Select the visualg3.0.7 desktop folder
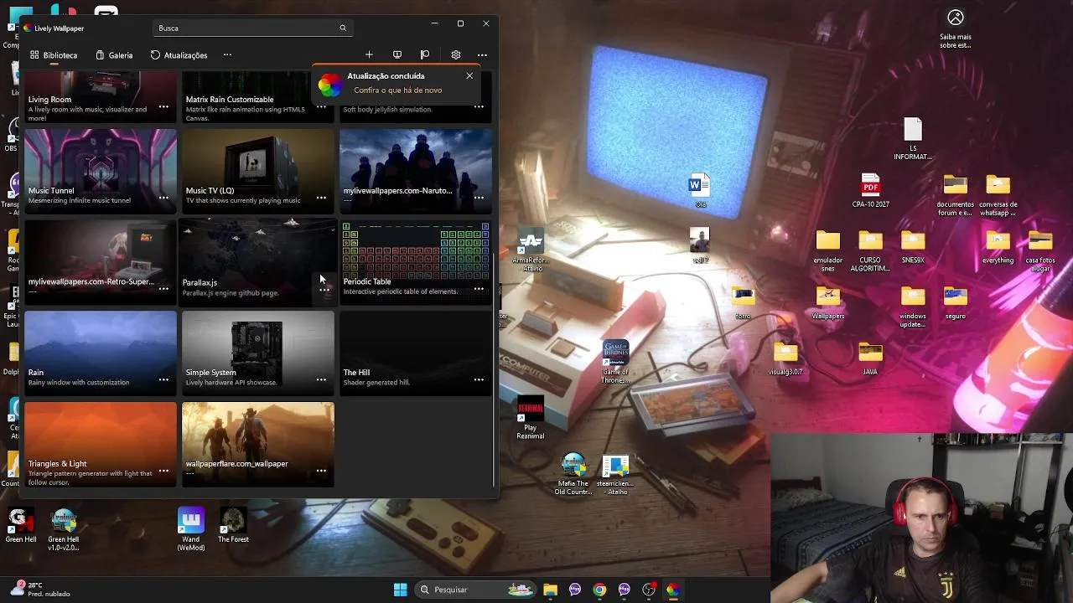This screenshot has width=1073, height=603. click(785, 359)
